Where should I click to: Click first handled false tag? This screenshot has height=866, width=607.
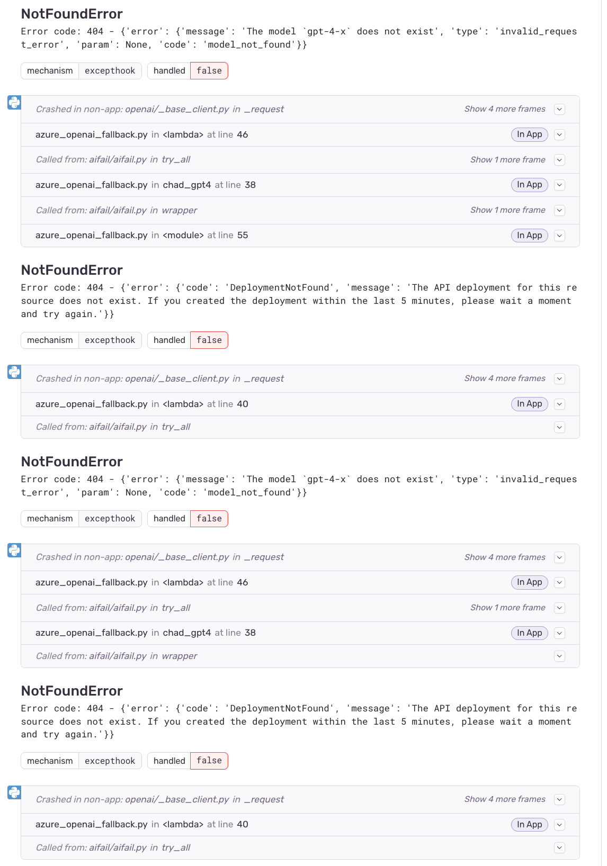point(209,71)
